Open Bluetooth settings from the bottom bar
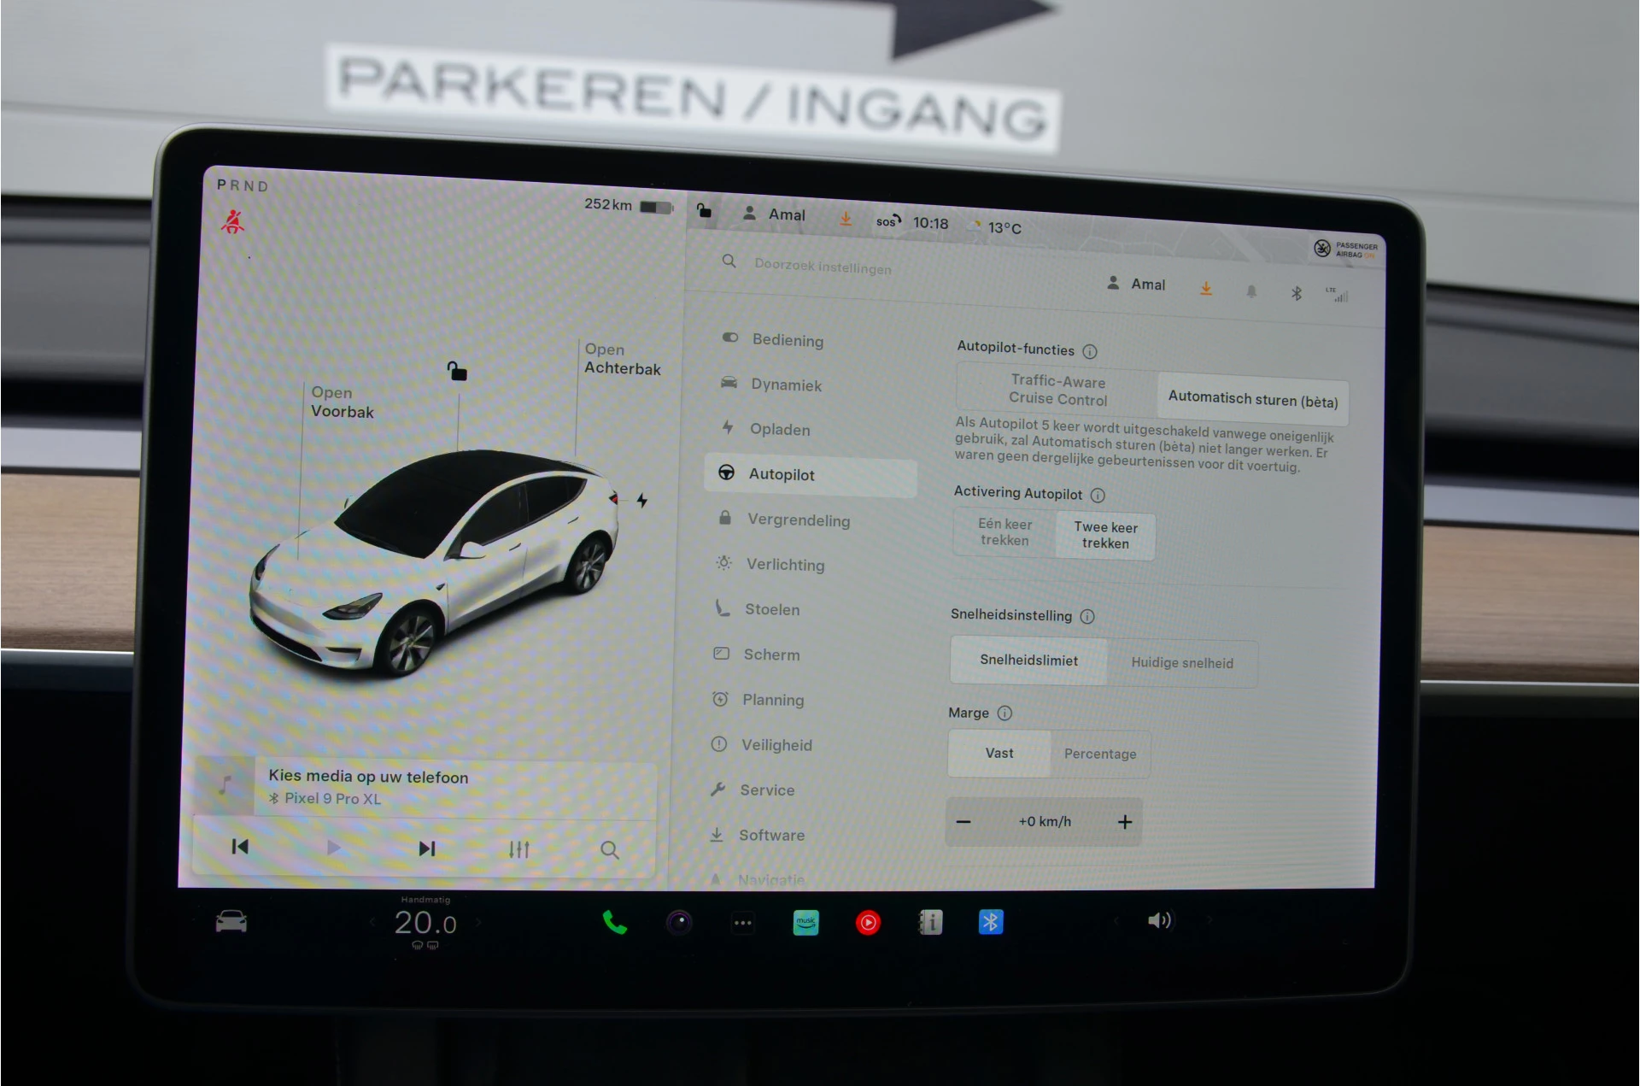 tap(991, 923)
